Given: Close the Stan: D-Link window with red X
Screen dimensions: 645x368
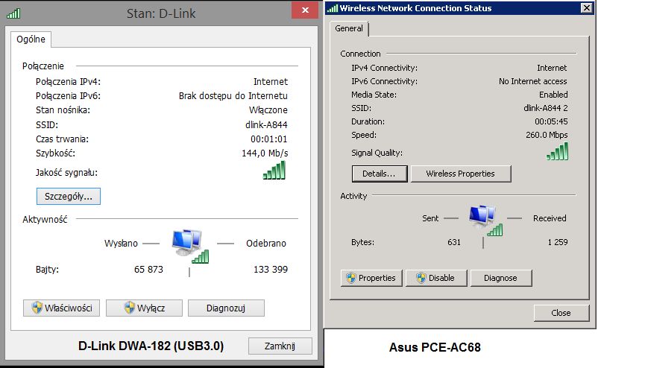Looking at the screenshot, I should pyautogui.click(x=305, y=10).
